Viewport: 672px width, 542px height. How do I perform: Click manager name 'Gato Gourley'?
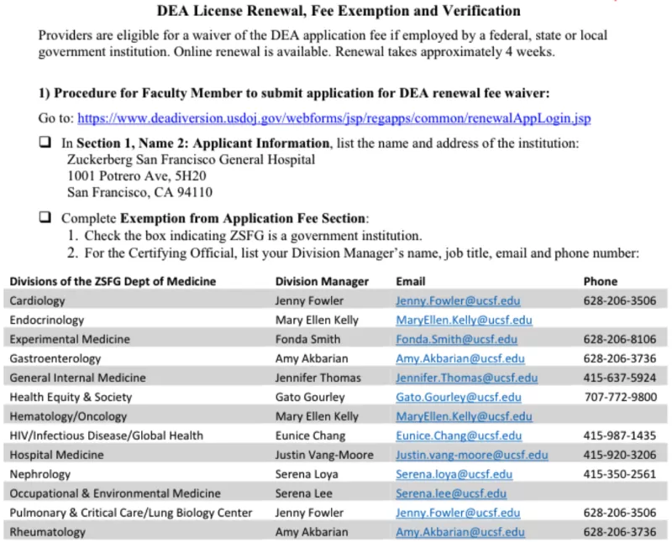pos(310,397)
